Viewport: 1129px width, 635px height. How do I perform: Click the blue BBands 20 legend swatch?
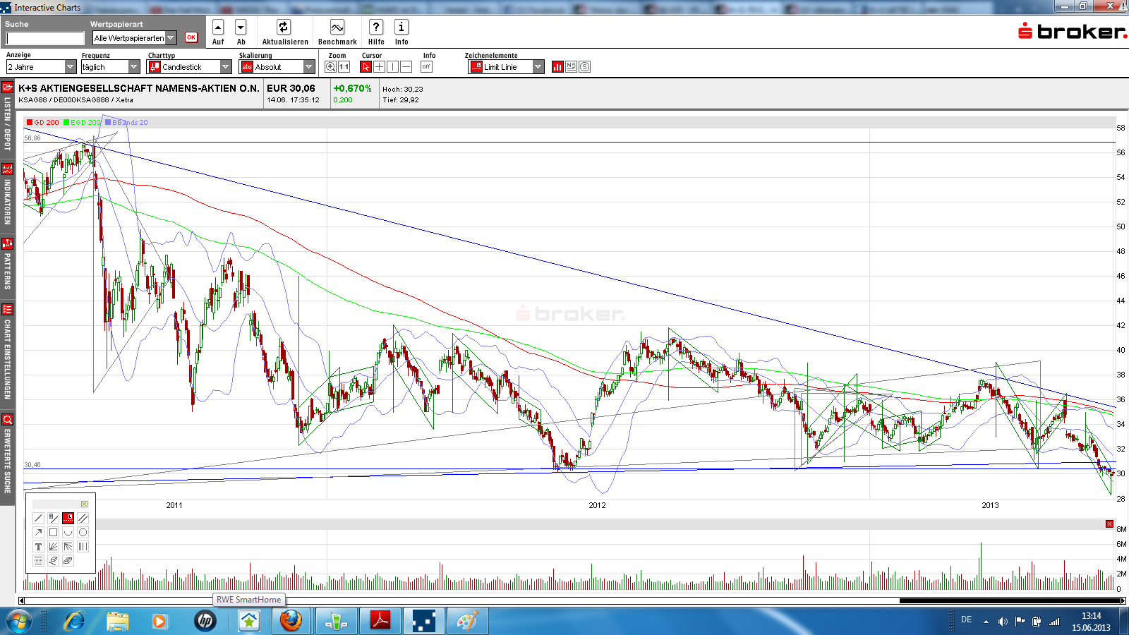tap(108, 123)
